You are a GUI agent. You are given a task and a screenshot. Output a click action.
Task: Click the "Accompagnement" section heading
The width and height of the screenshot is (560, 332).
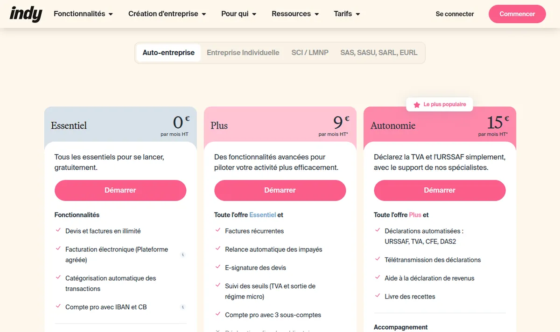coord(400,327)
